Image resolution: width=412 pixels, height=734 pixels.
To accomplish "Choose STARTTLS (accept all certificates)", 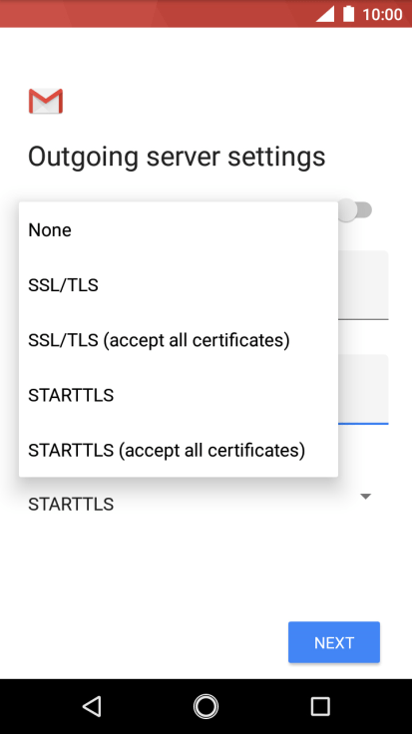I will 179,450.
